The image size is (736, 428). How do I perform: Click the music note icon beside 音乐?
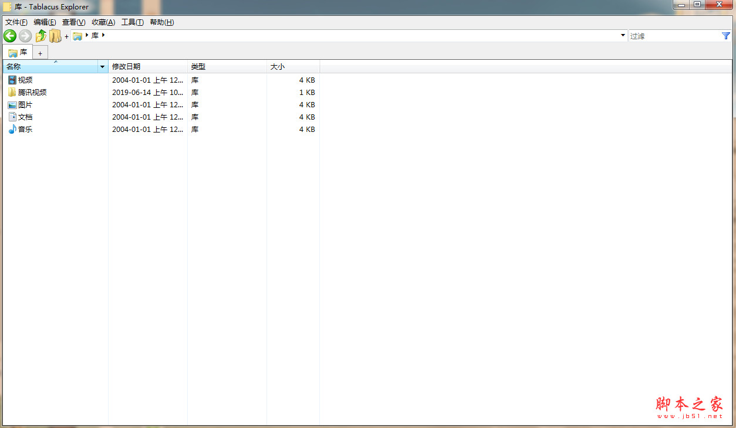pyautogui.click(x=13, y=129)
